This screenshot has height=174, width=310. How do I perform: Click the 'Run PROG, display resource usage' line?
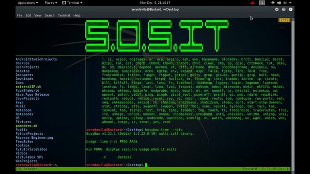pos(131,149)
